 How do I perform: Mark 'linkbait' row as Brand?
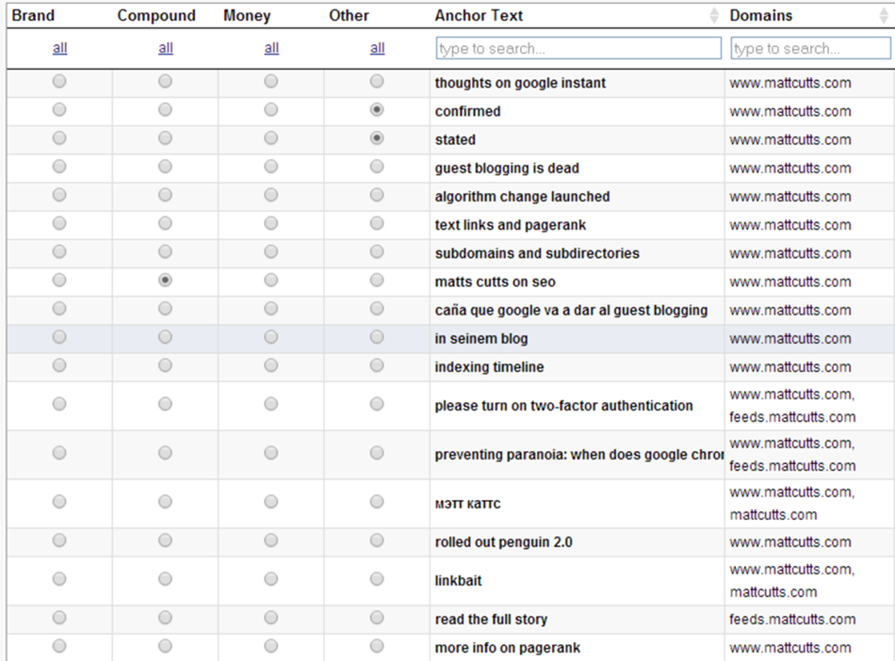59,579
